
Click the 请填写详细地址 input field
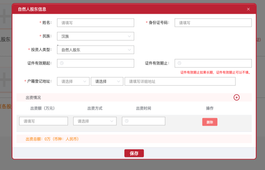click(180, 81)
